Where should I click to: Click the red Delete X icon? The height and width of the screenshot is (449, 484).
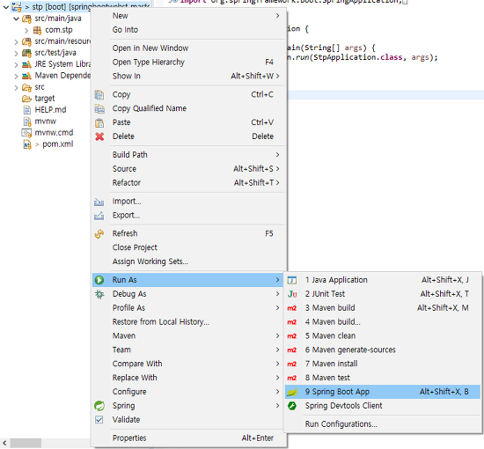(x=99, y=136)
